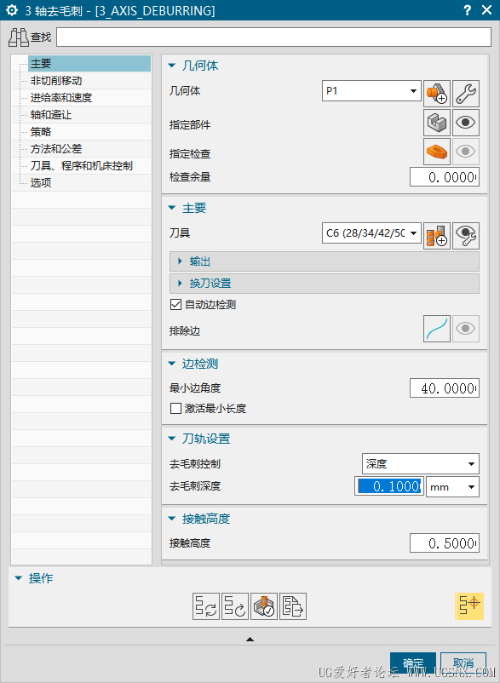Click the list tool path icon

pyautogui.click(x=293, y=606)
